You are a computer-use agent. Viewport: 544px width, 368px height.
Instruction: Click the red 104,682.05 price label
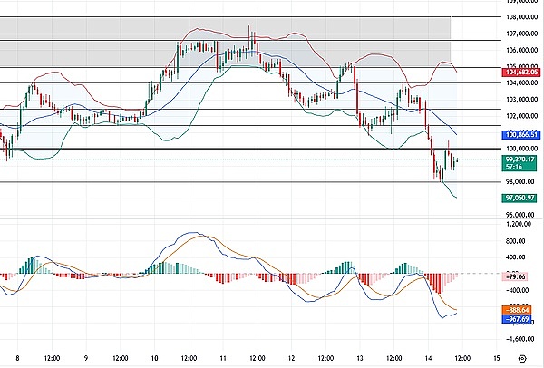click(520, 70)
